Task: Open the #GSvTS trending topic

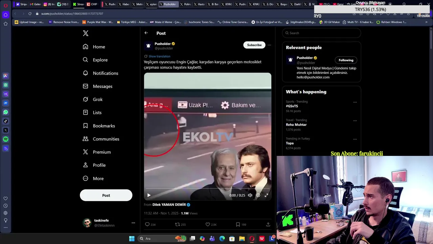Action: pos(292,106)
